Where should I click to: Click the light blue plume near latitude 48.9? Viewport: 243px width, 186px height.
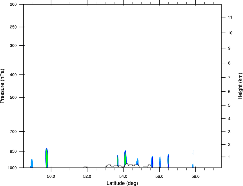[32, 163]
